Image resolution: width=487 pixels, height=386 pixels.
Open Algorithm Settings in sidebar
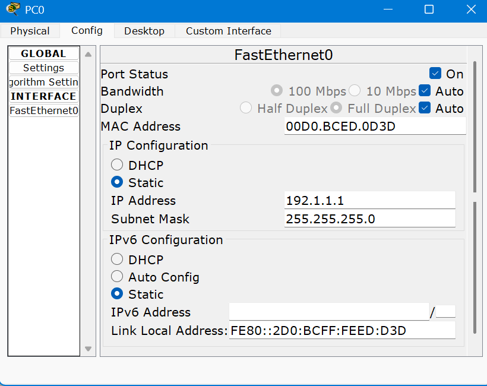43,82
